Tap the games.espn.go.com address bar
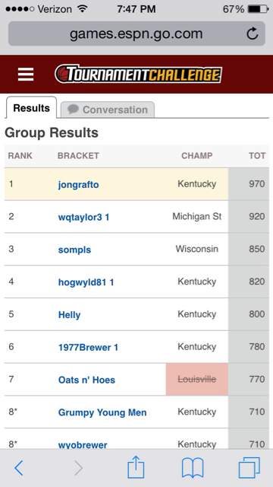 tap(136, 33)
